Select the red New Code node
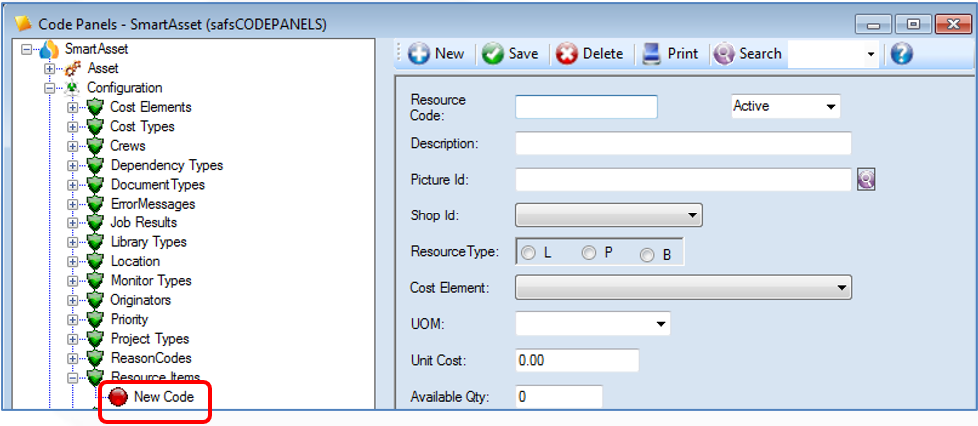Screen dimensions: 978x426 (118, 397)
